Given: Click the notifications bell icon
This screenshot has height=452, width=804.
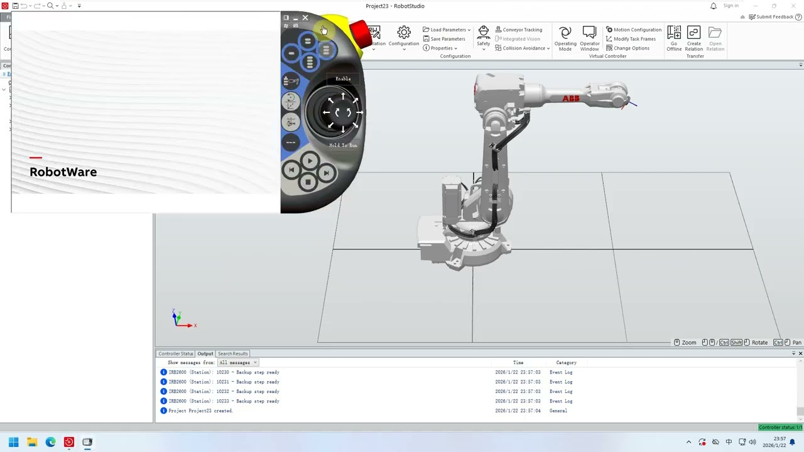Looking at the screenshot, I should click(x=714, y=6).
